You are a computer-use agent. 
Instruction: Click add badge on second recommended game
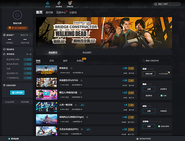pos(28,64)
